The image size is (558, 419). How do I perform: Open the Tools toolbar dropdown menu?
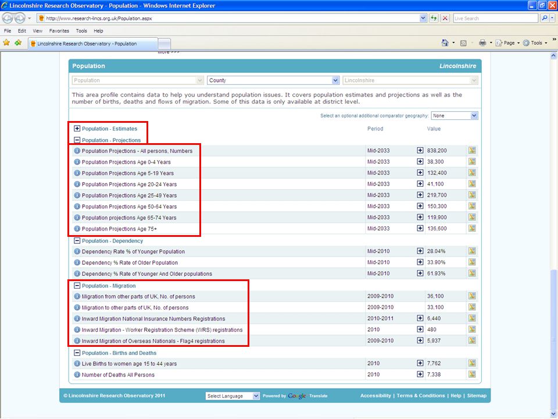click(x=535, y=42)
